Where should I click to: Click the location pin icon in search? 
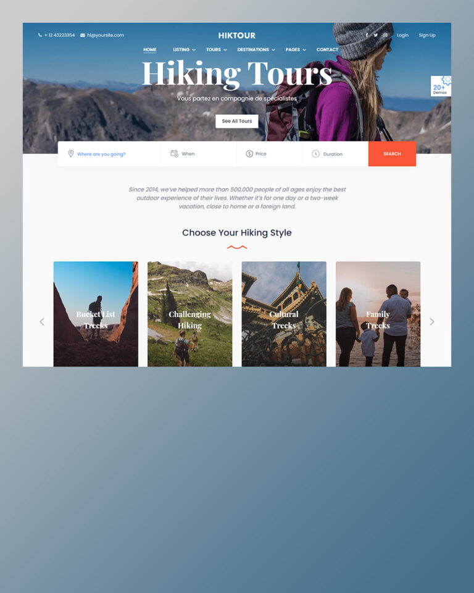[x=71, y=154]
